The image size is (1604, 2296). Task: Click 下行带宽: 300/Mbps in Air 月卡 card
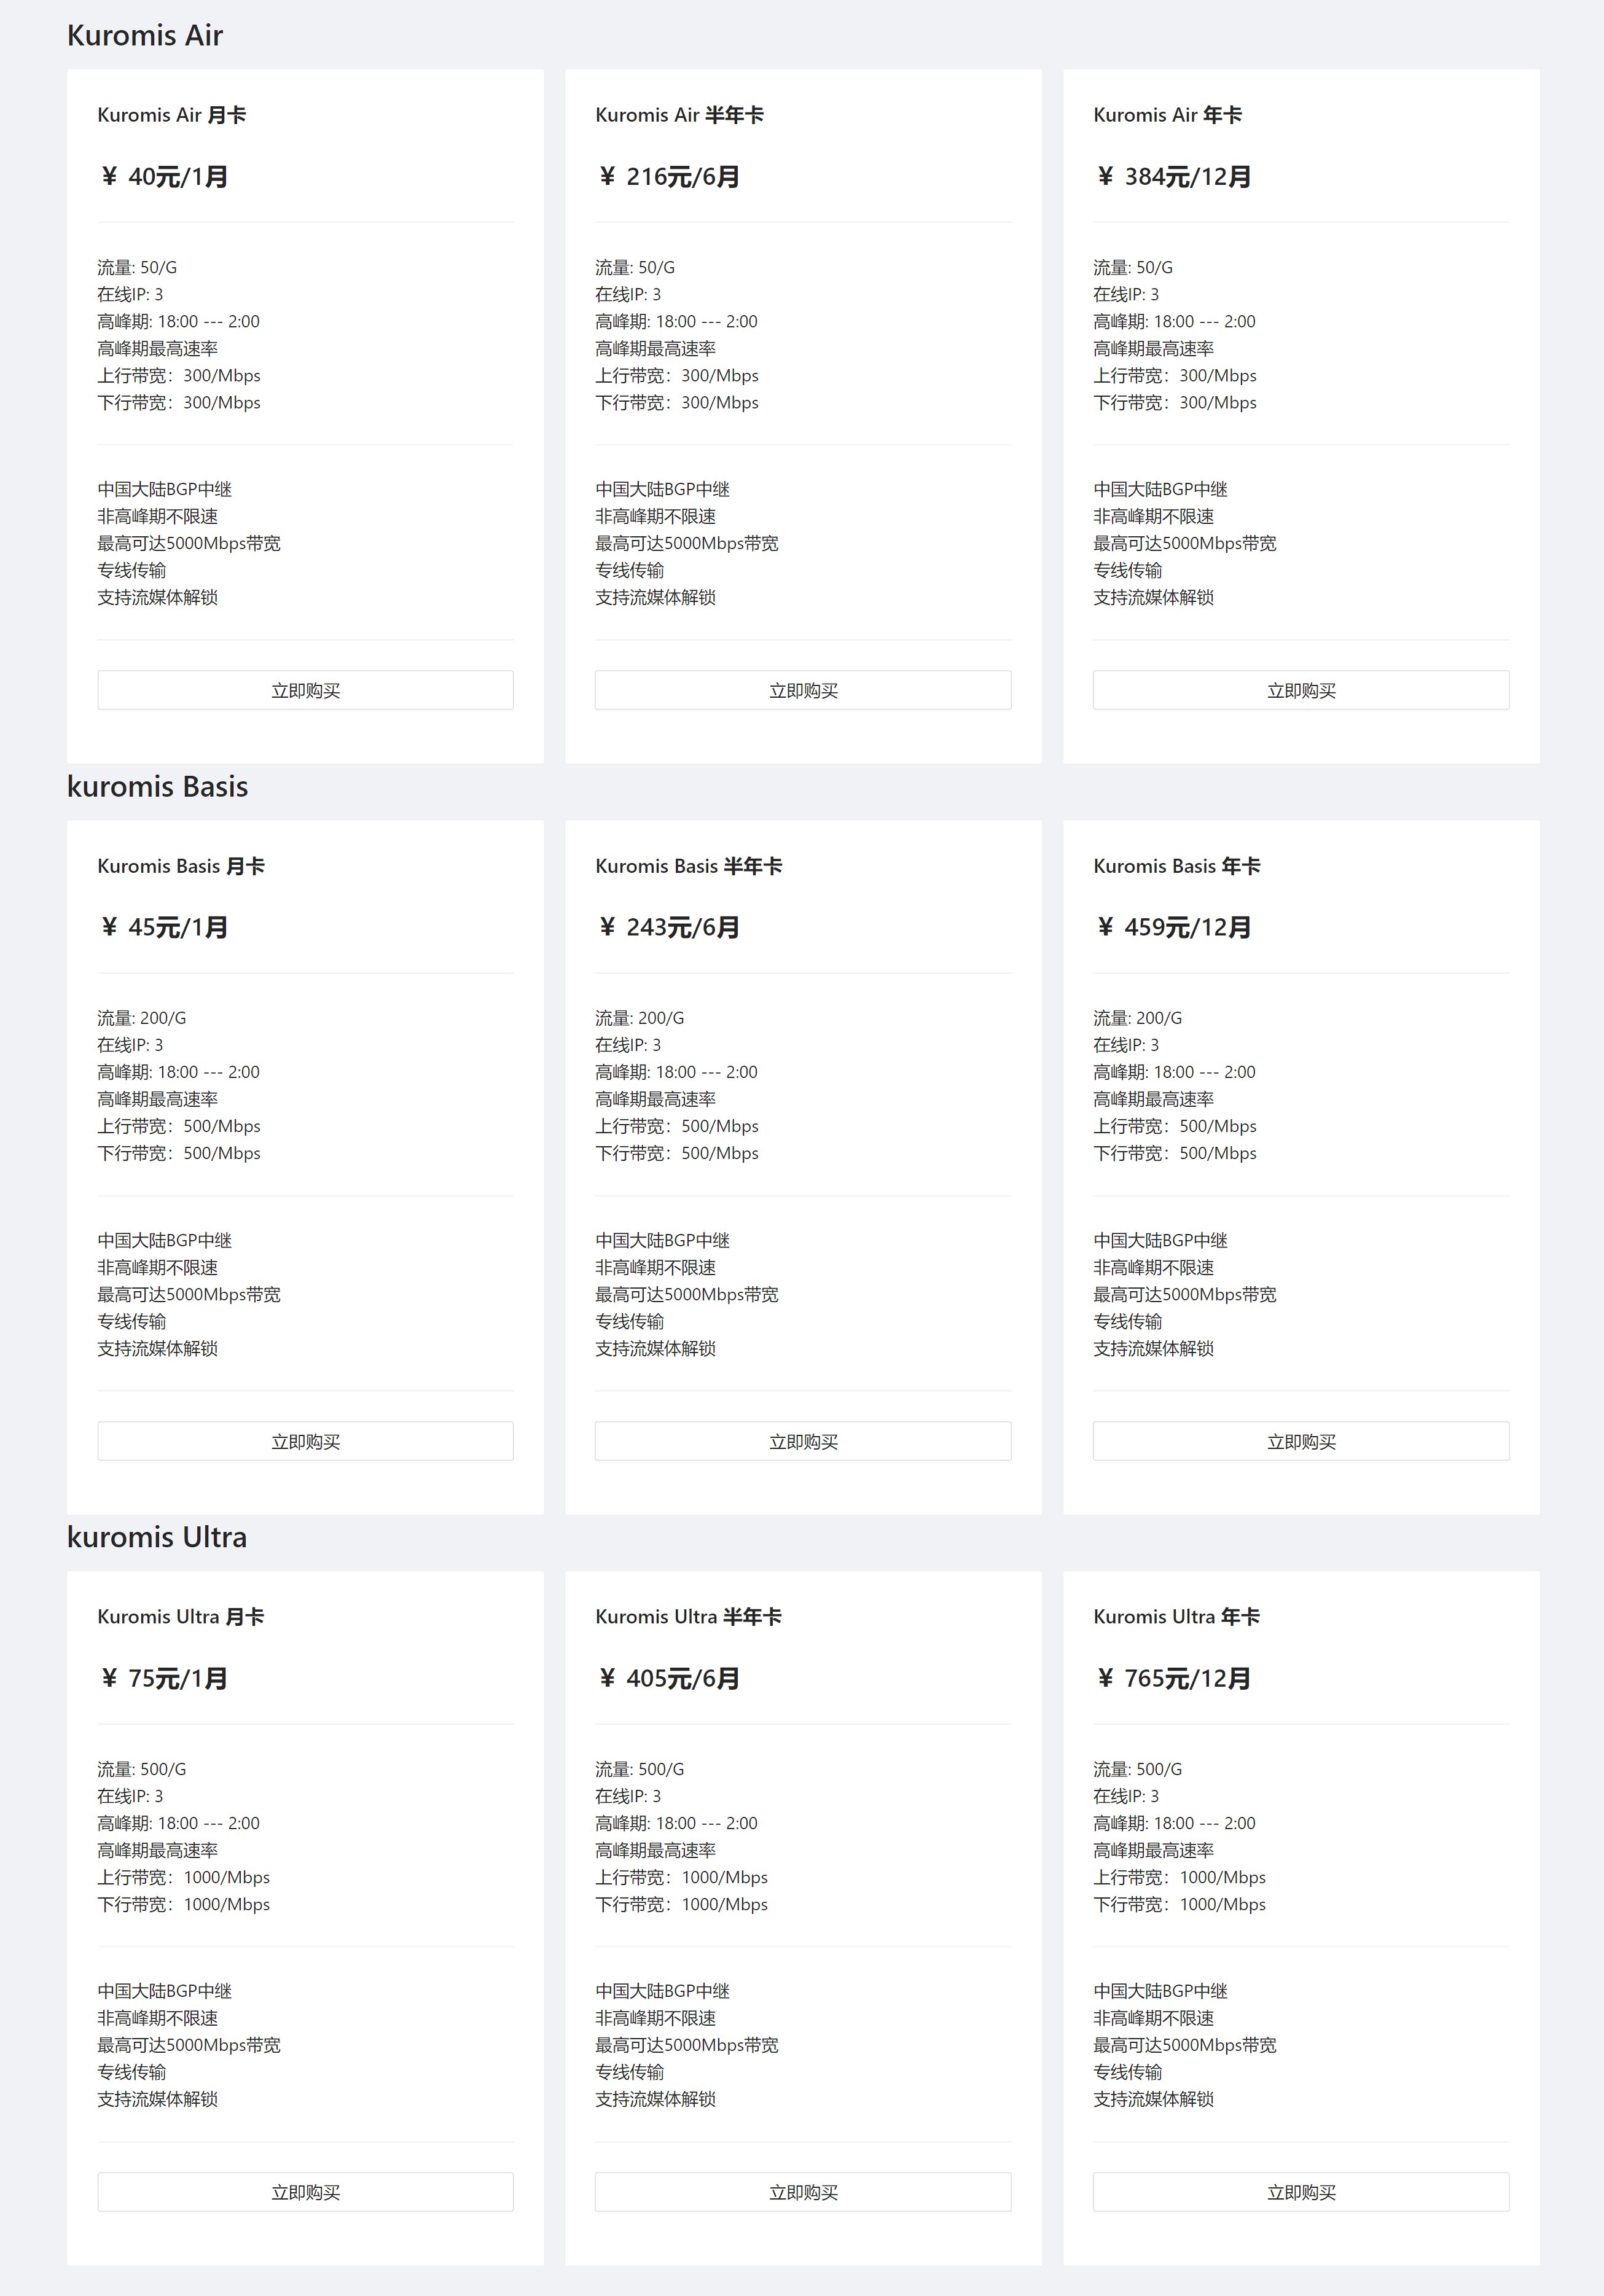coord(179,402)
